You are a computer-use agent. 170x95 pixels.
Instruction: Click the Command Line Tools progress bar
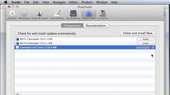[143, 47]
